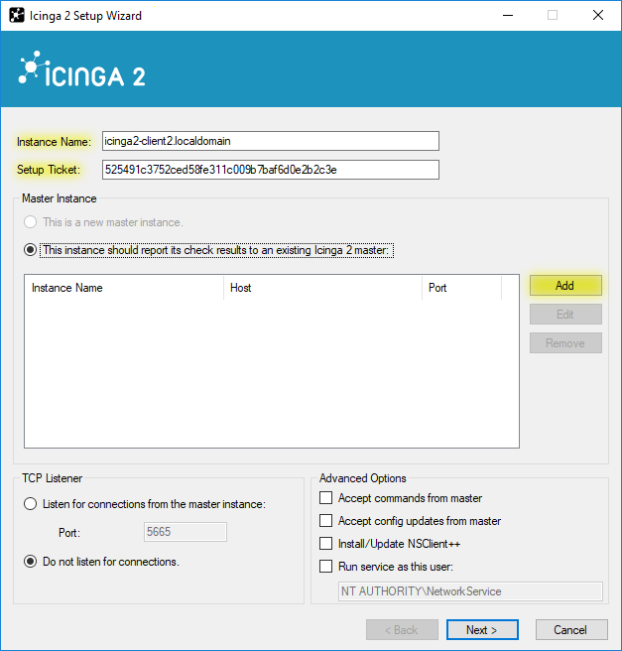Click the Setup Ticket input field
Viewport: 622px width, 651px height.
[x=271, y=170]
